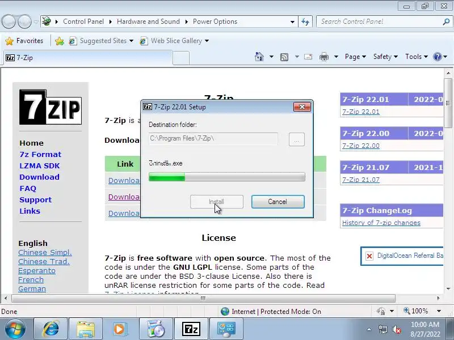Click the browse (...) folder button
The image size is (454, 340).
[296, 139]
